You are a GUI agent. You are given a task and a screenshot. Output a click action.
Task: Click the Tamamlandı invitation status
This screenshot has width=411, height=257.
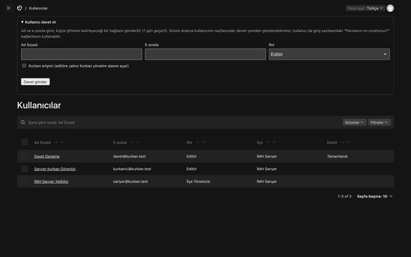click(337, 156)
